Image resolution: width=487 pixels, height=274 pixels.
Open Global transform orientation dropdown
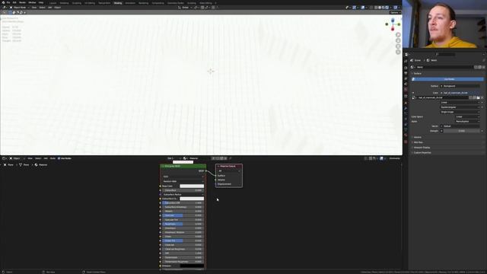pos(185,8)
